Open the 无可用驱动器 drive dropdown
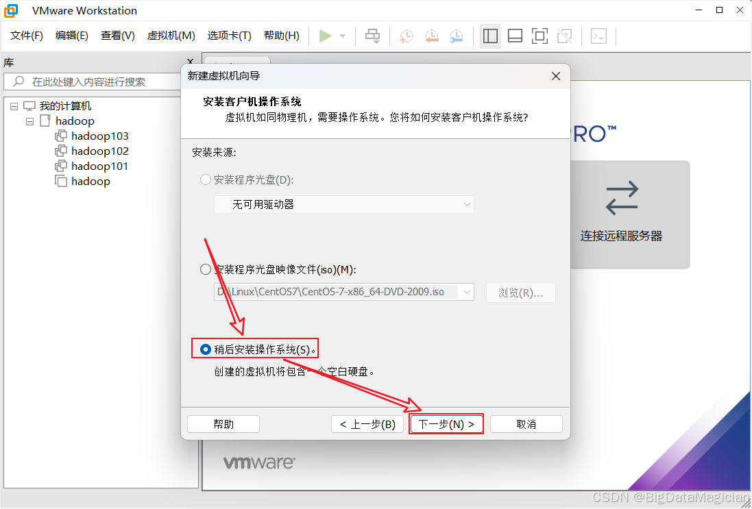This screenshot has height=509, width=752. click(344, 205)
